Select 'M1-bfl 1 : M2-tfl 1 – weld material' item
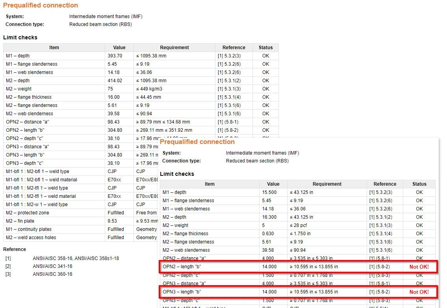 (x=41, y=196)
